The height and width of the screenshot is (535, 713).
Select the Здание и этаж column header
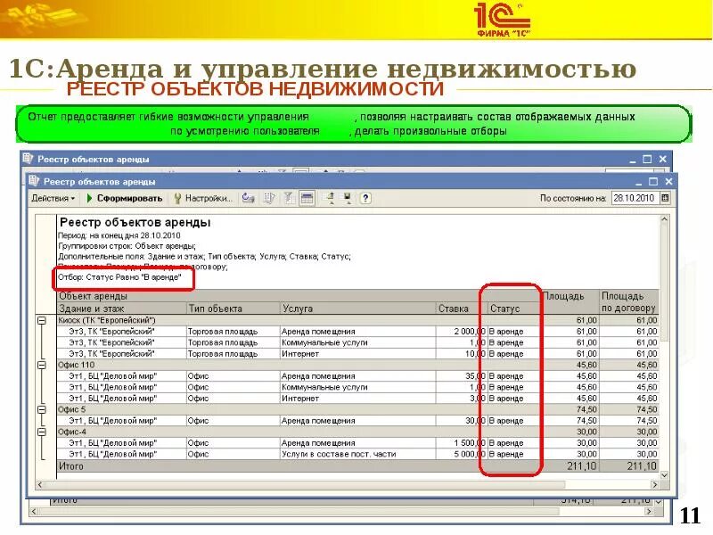(x=122, y=309)
